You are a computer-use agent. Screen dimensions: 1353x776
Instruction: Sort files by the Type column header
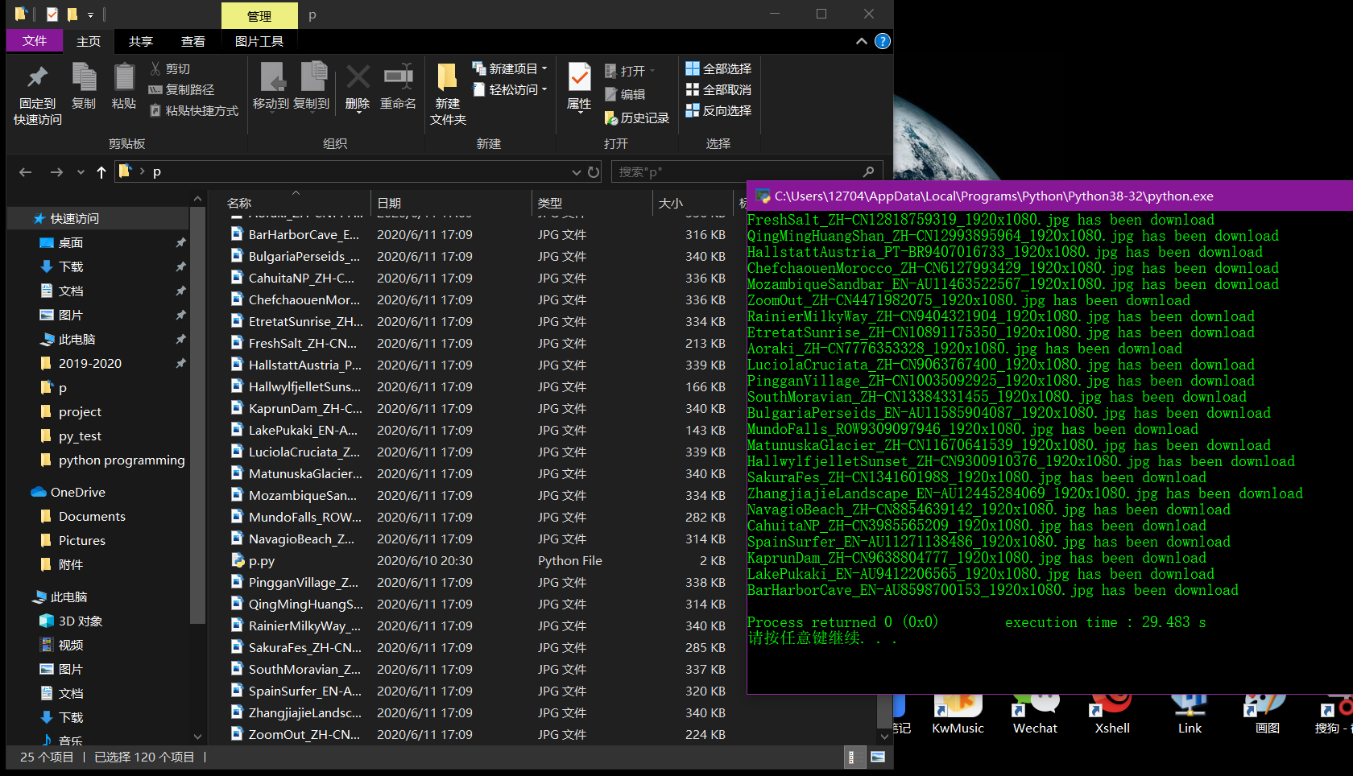[592, 204]
